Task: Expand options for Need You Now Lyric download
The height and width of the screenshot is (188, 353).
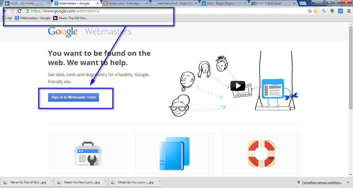Action: point(106,182)
